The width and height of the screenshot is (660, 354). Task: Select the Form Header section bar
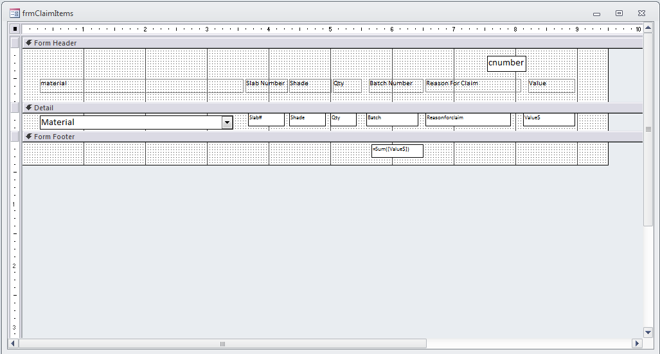[x=332, y=43]
